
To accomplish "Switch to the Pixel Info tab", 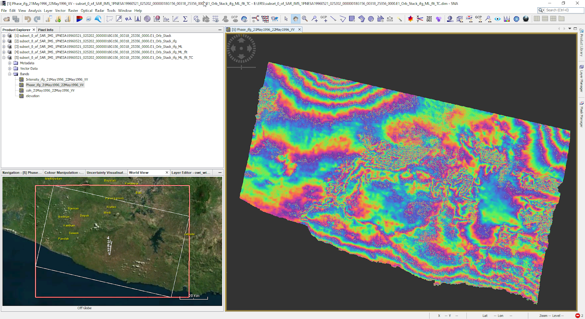I will pos(46,30).
